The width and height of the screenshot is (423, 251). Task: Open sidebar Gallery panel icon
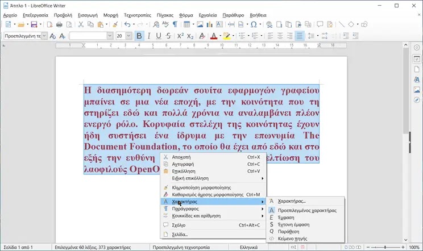pos(417,90)
